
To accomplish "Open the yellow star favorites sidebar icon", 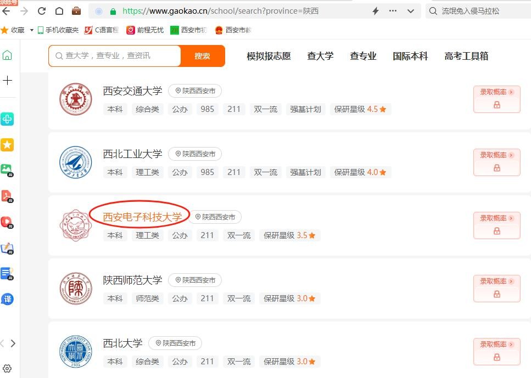I will point(7,145).
